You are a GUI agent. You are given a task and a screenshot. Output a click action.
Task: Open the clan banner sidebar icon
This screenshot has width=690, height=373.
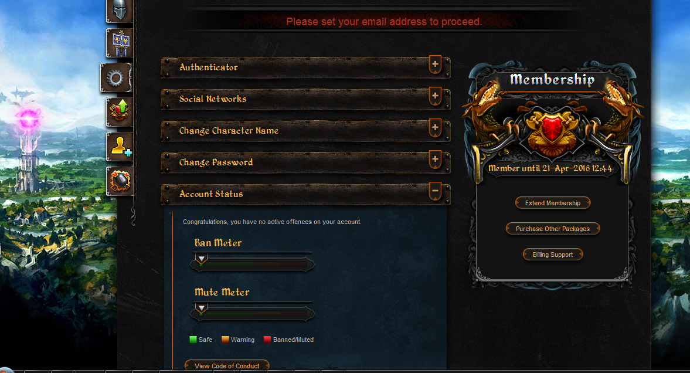pyautogui.click(x=120, y=43)
